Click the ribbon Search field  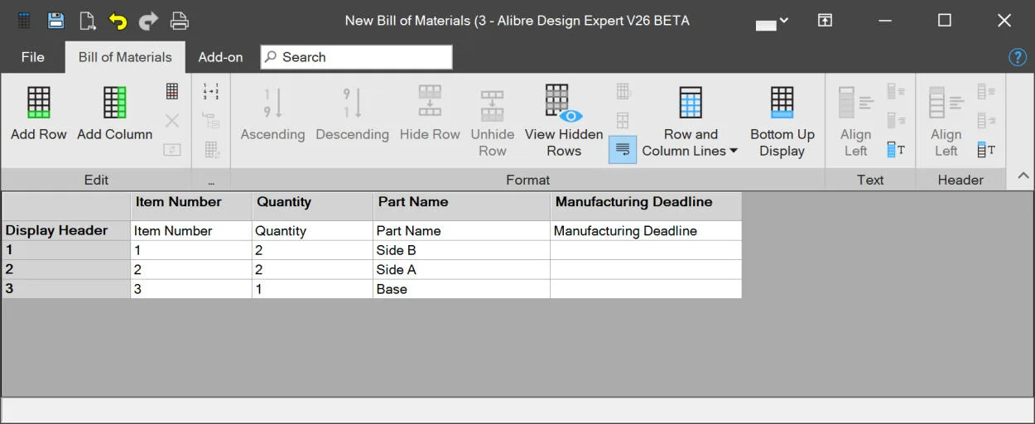click(356, 57)
